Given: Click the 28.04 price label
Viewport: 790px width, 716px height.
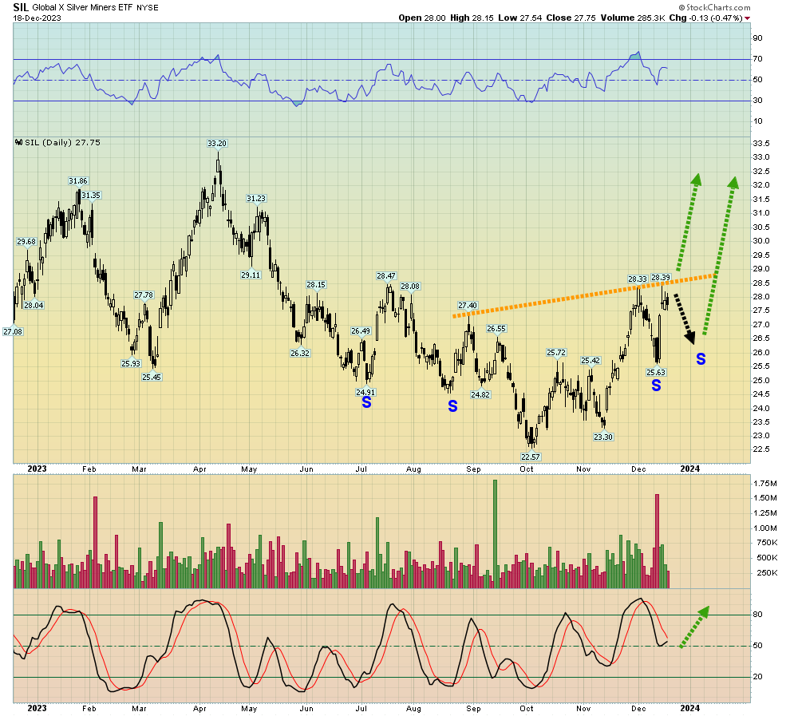Looking at the screenshot, I should 34,305.
